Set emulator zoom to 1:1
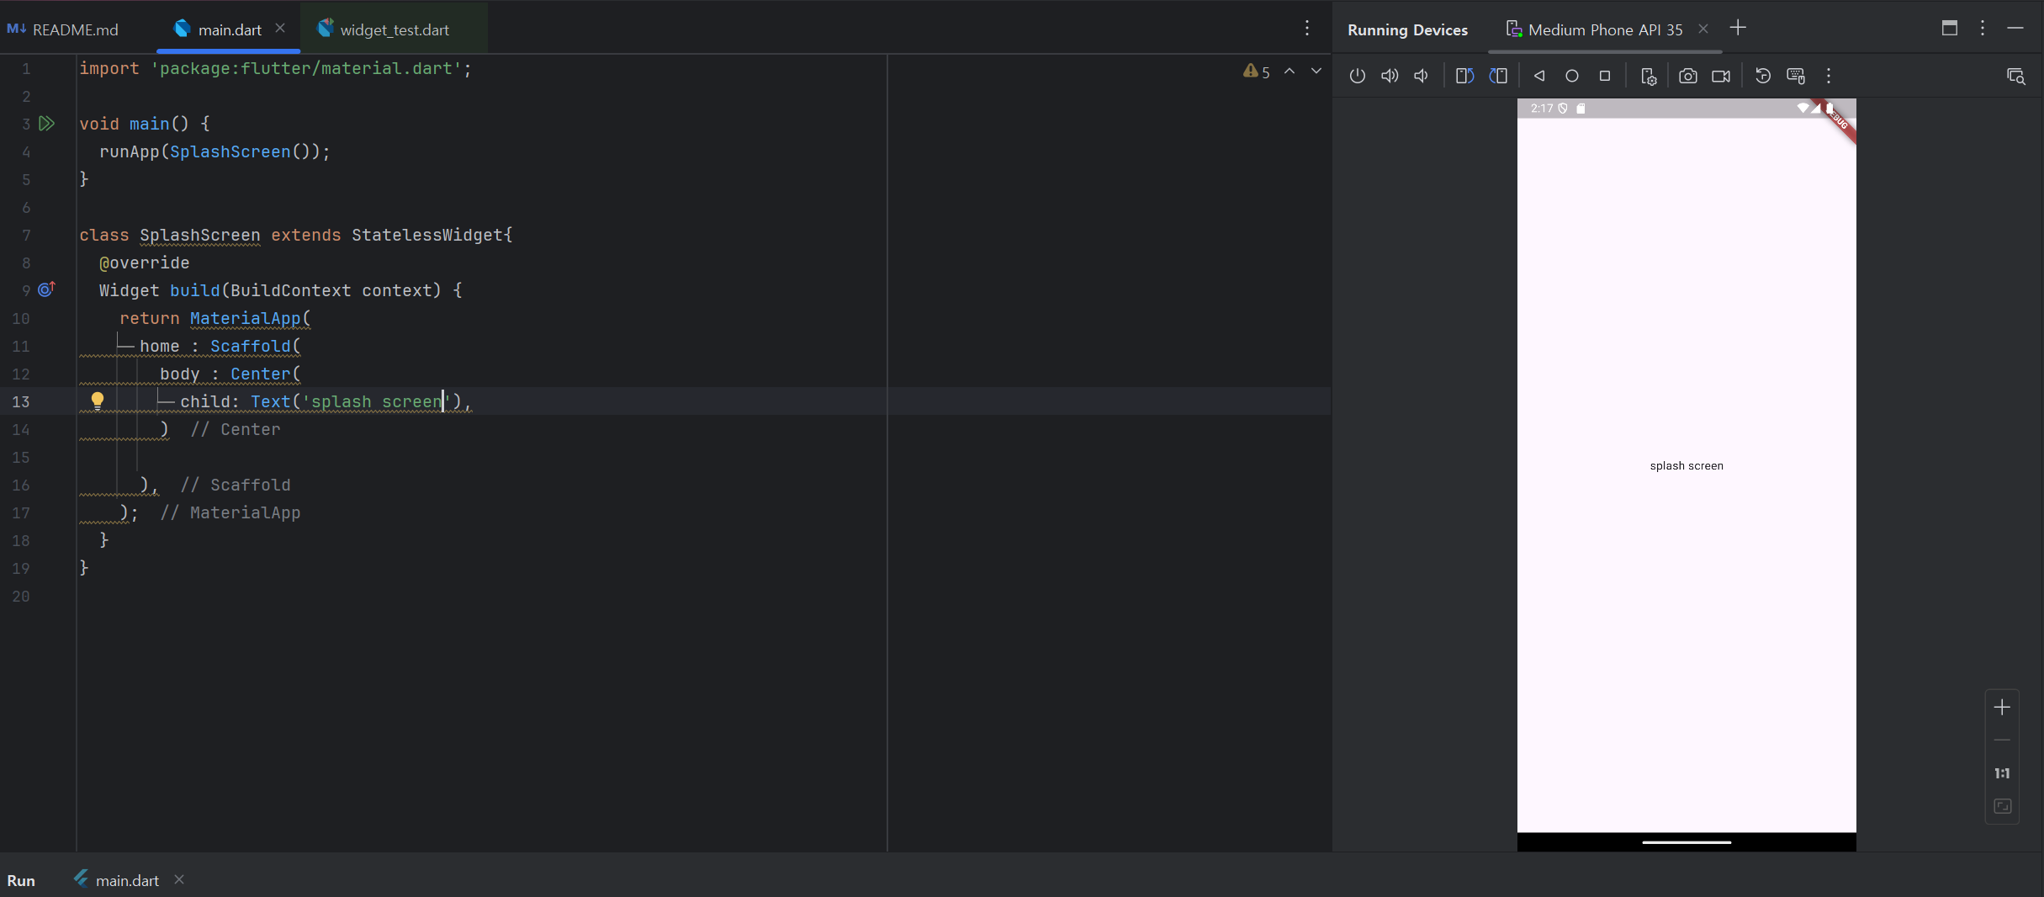The image size is (2044, 897). pyautogui.click(x=2002, y=773)
